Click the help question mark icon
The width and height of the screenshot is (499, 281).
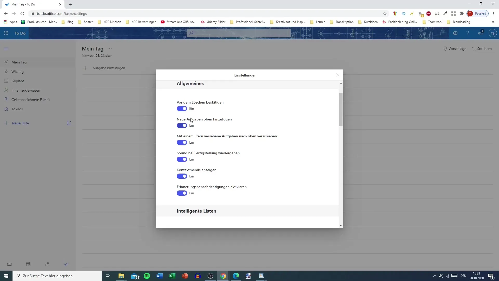click(x=468, y=33)
